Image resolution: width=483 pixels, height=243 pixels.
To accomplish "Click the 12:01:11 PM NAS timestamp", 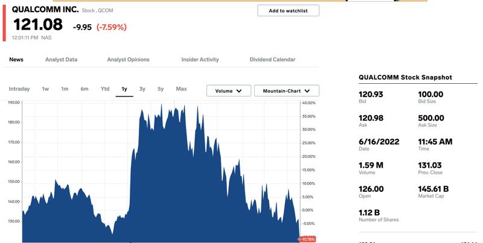I will 32,38.
